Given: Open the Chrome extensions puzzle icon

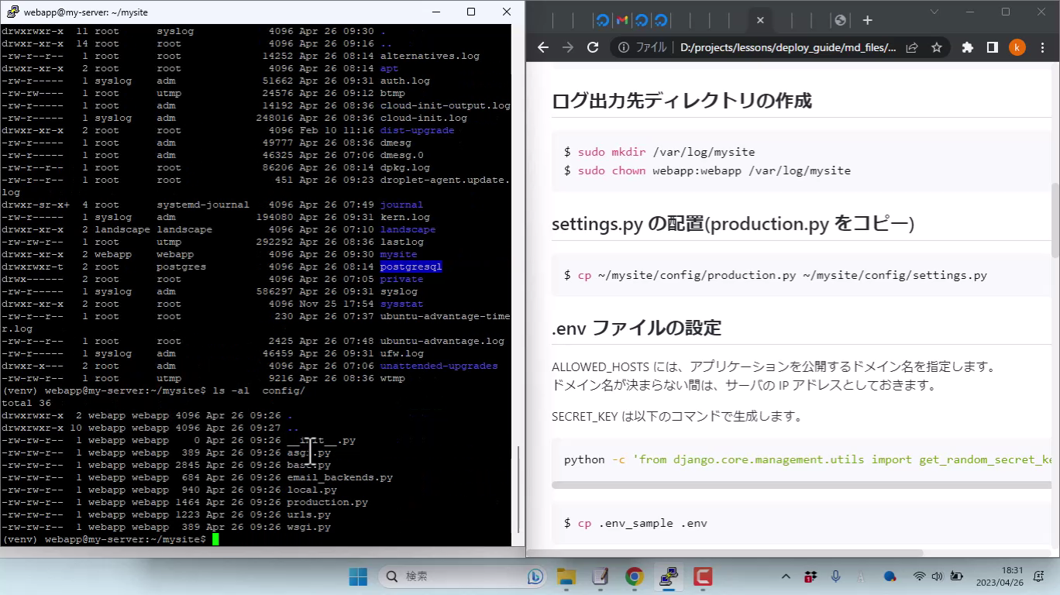Looking at the screenshot, I should pyautogui.click(x=967, y=47).
